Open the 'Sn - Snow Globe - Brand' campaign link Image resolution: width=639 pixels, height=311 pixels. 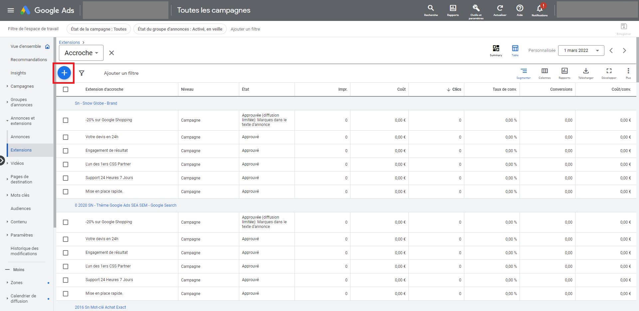[96, 103]
